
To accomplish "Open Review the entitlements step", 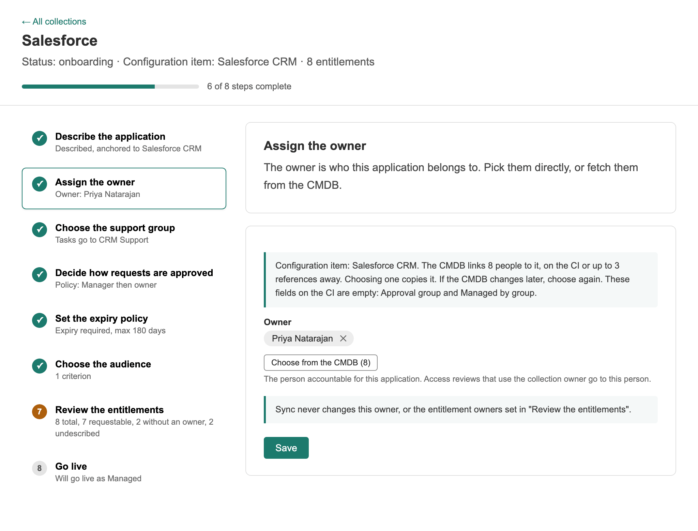I will (124, 421).
